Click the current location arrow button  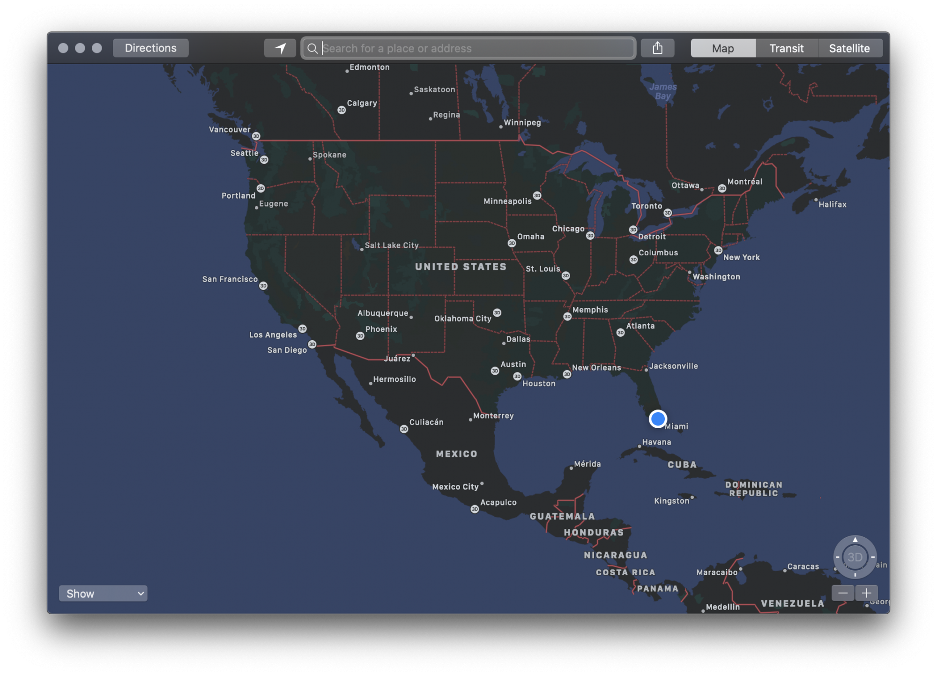pos(280,48)
